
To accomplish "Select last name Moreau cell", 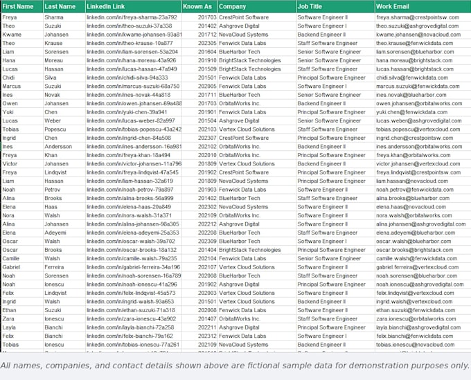I will click(64, 60).
